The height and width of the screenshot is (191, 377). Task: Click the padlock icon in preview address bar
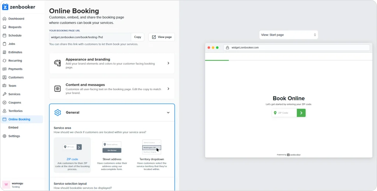228,47
